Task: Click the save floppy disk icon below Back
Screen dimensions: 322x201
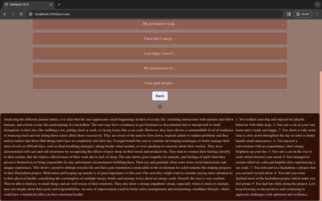Action: [160, 106]
